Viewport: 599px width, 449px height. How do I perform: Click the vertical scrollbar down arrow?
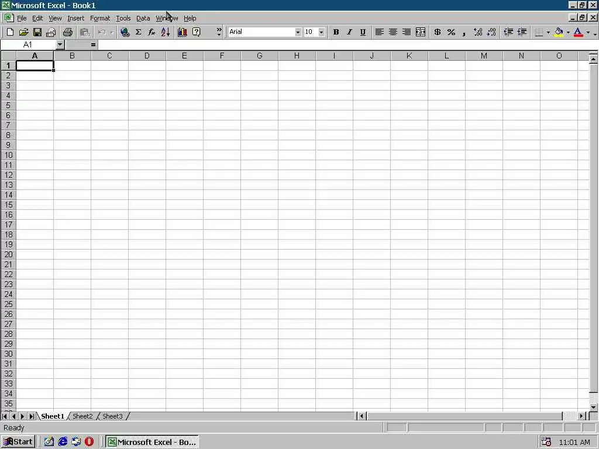click(x=593, y=407)
